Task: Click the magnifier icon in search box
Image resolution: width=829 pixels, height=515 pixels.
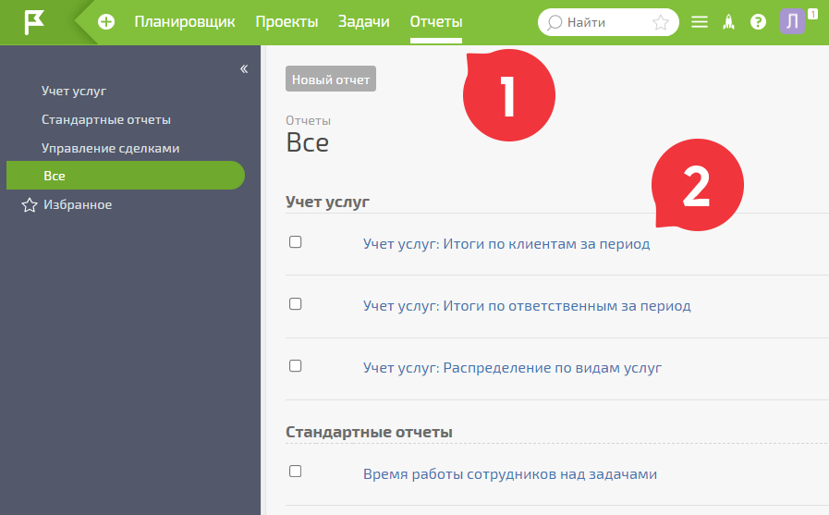Action: click(555, 23)
